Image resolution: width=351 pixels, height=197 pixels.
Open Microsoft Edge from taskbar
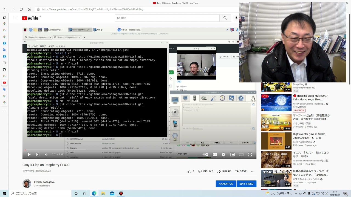[x=94, y=193]
